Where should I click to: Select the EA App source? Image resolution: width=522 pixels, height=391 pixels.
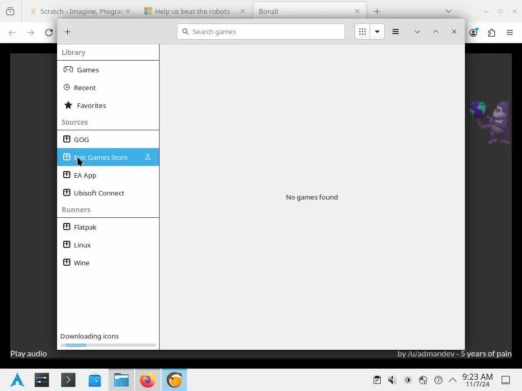coord(108,175)
